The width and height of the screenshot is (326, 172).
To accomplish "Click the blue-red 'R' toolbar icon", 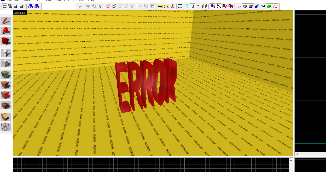I will 231,6.
